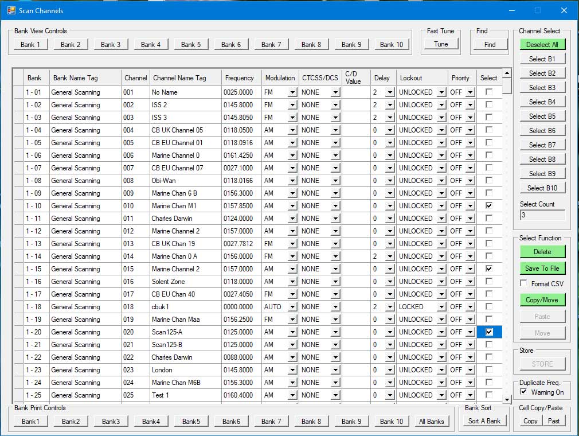
Task: Click the Scan Channels app icon in title bar
Action: (11, 10)
